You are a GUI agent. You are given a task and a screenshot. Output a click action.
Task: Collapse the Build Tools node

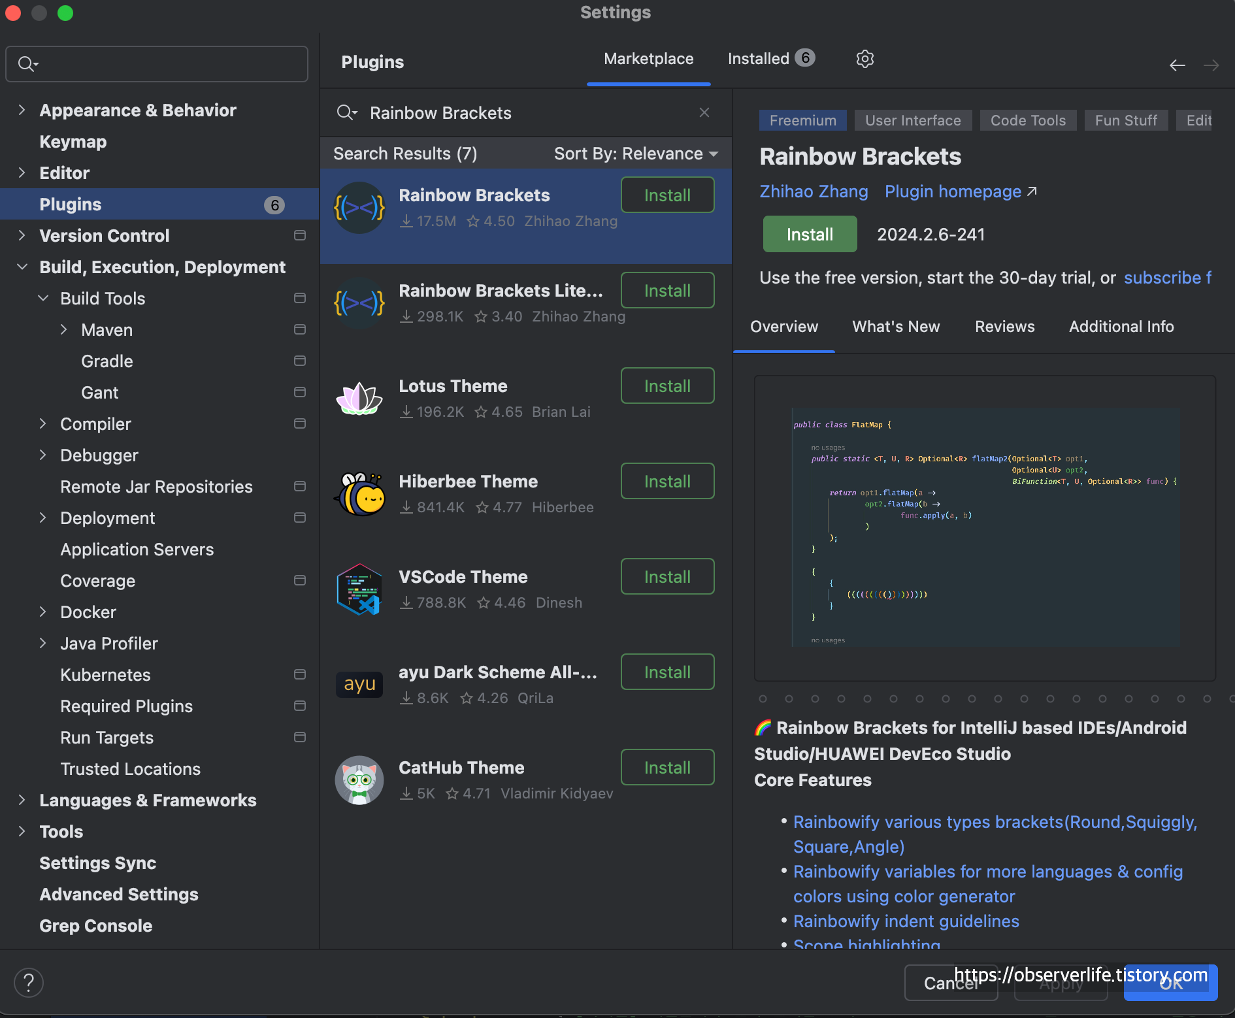click(43, 298)
